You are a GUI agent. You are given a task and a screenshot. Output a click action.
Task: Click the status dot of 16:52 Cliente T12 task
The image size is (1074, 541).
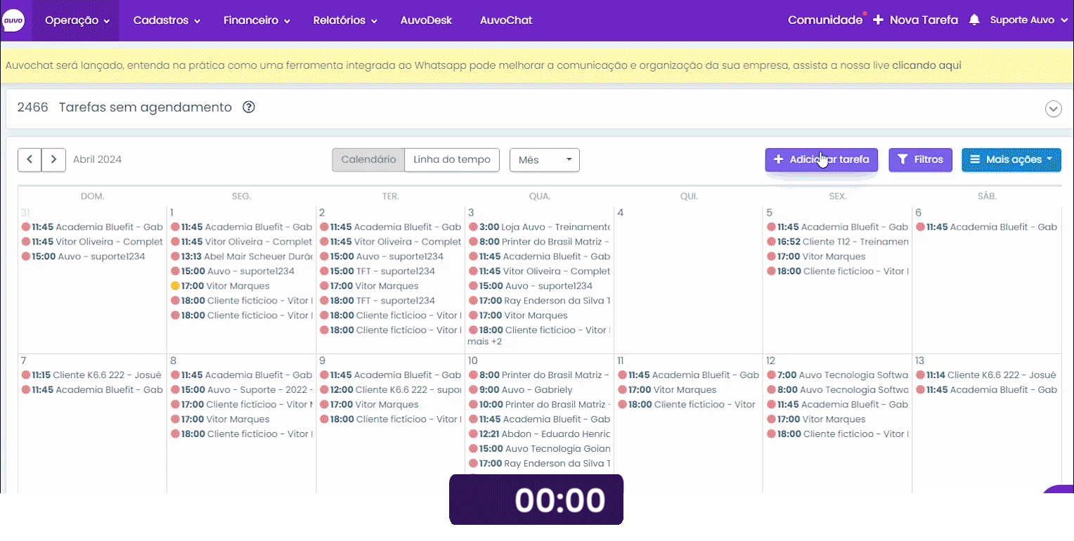pyautogui.click(x=771, y=242)
